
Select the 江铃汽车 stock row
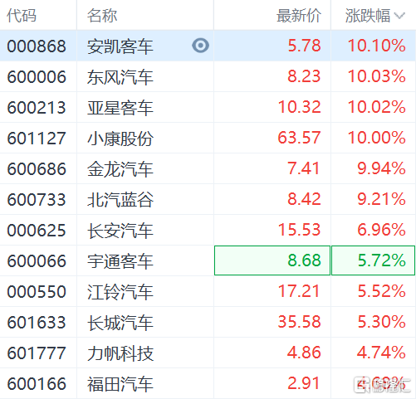coord(208,291)
